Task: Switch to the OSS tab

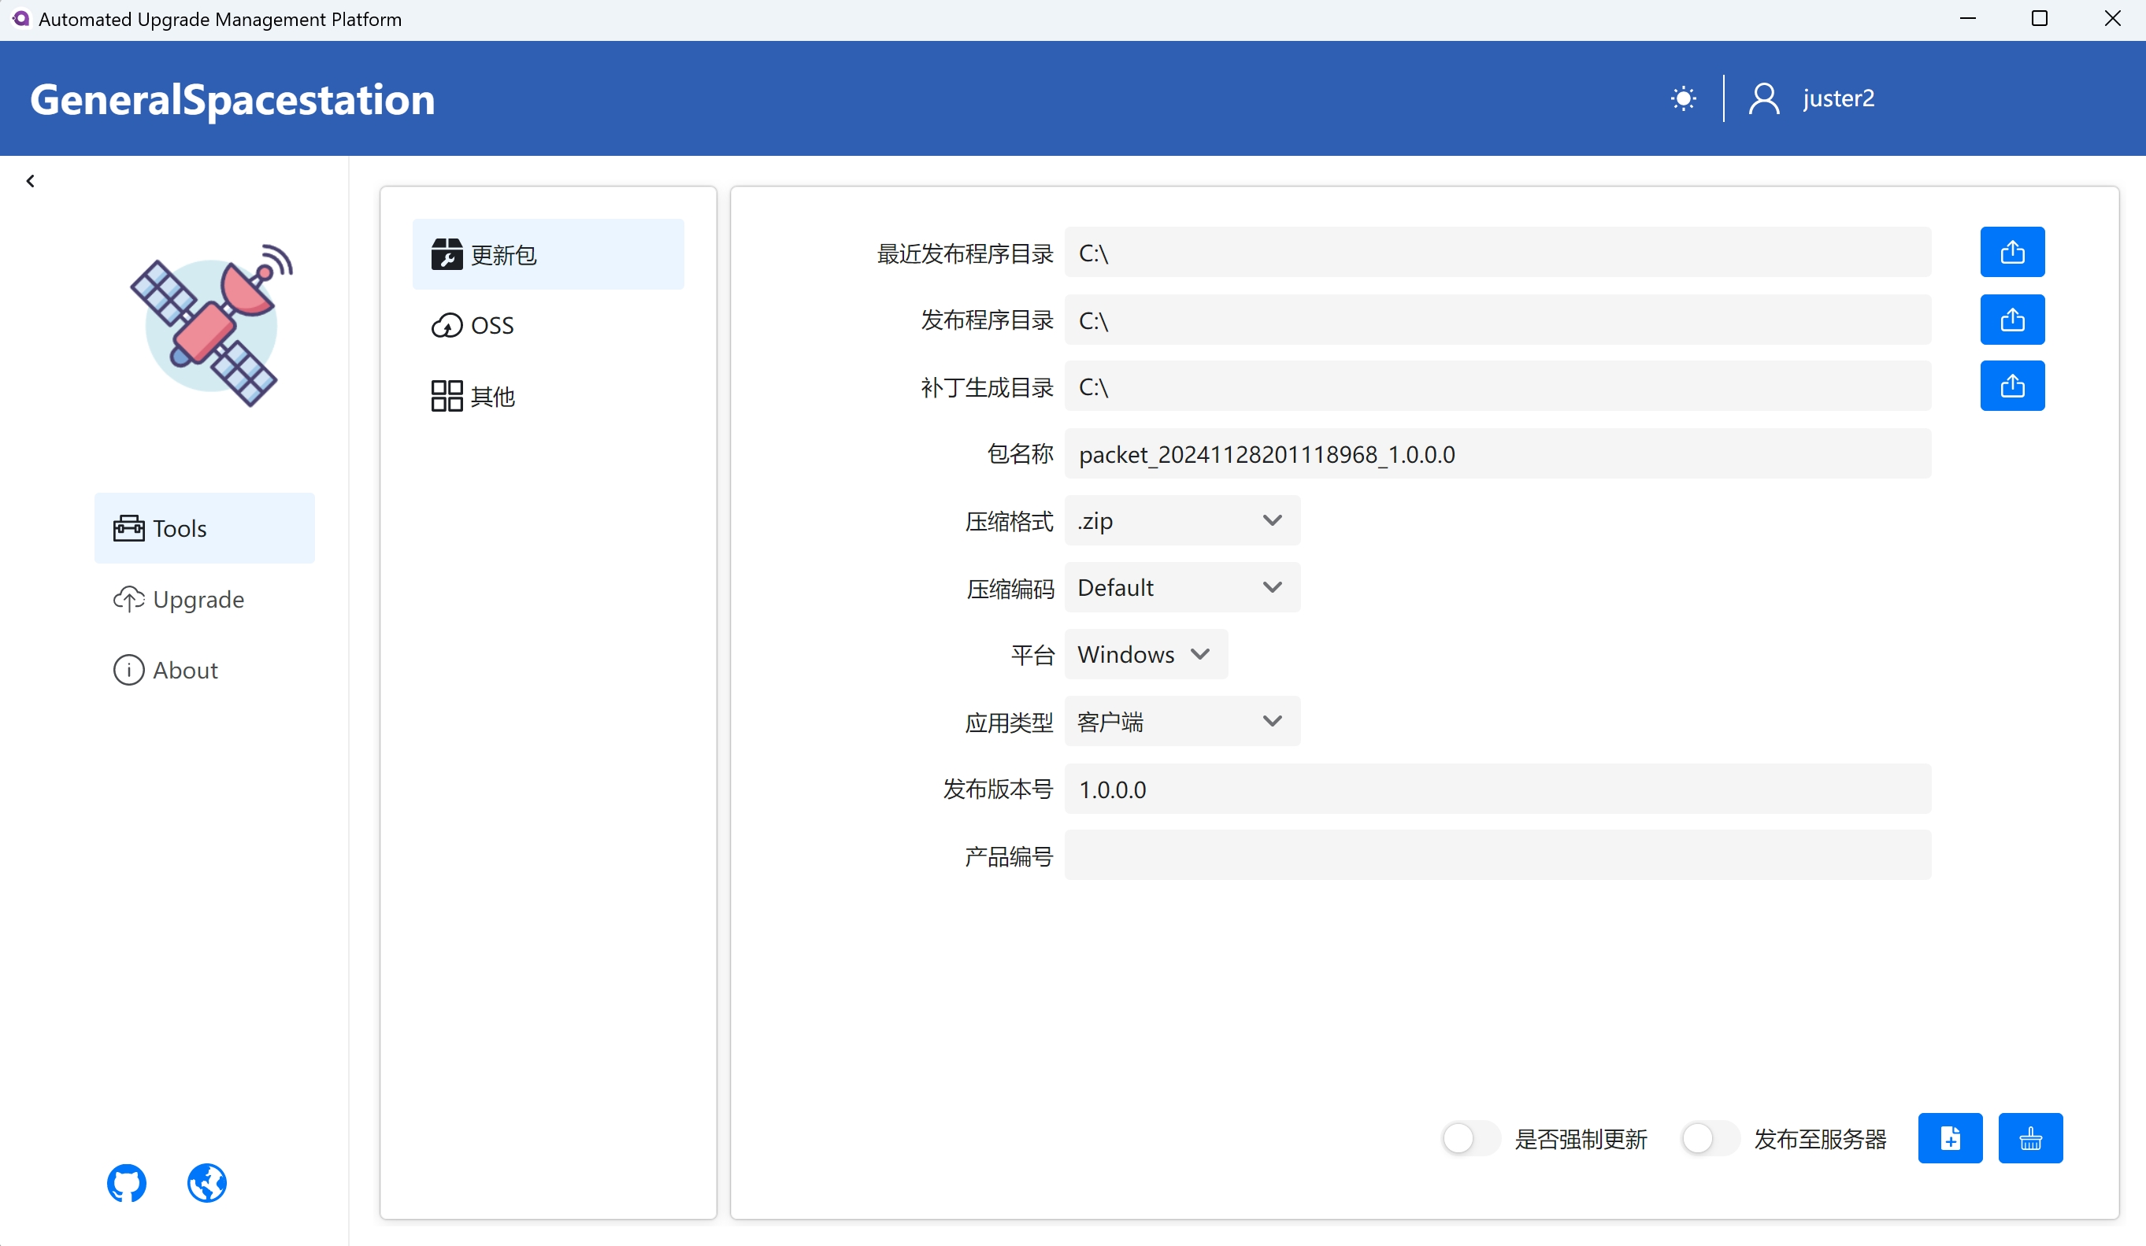Action: [x=548, y=325]
